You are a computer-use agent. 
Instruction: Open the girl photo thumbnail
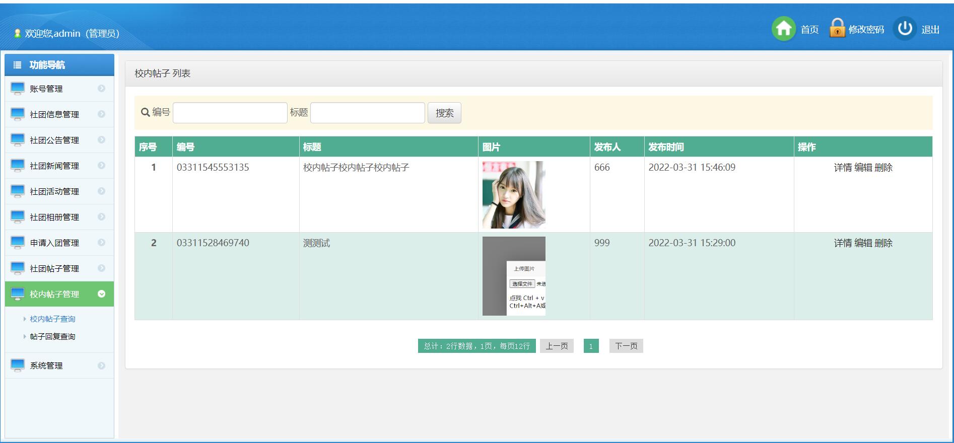click(514, 195)
